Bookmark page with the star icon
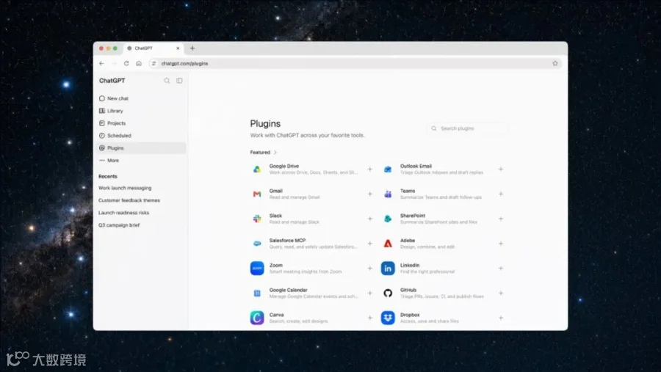The height and width of the screenshot is (372, 661). point(555,63)
